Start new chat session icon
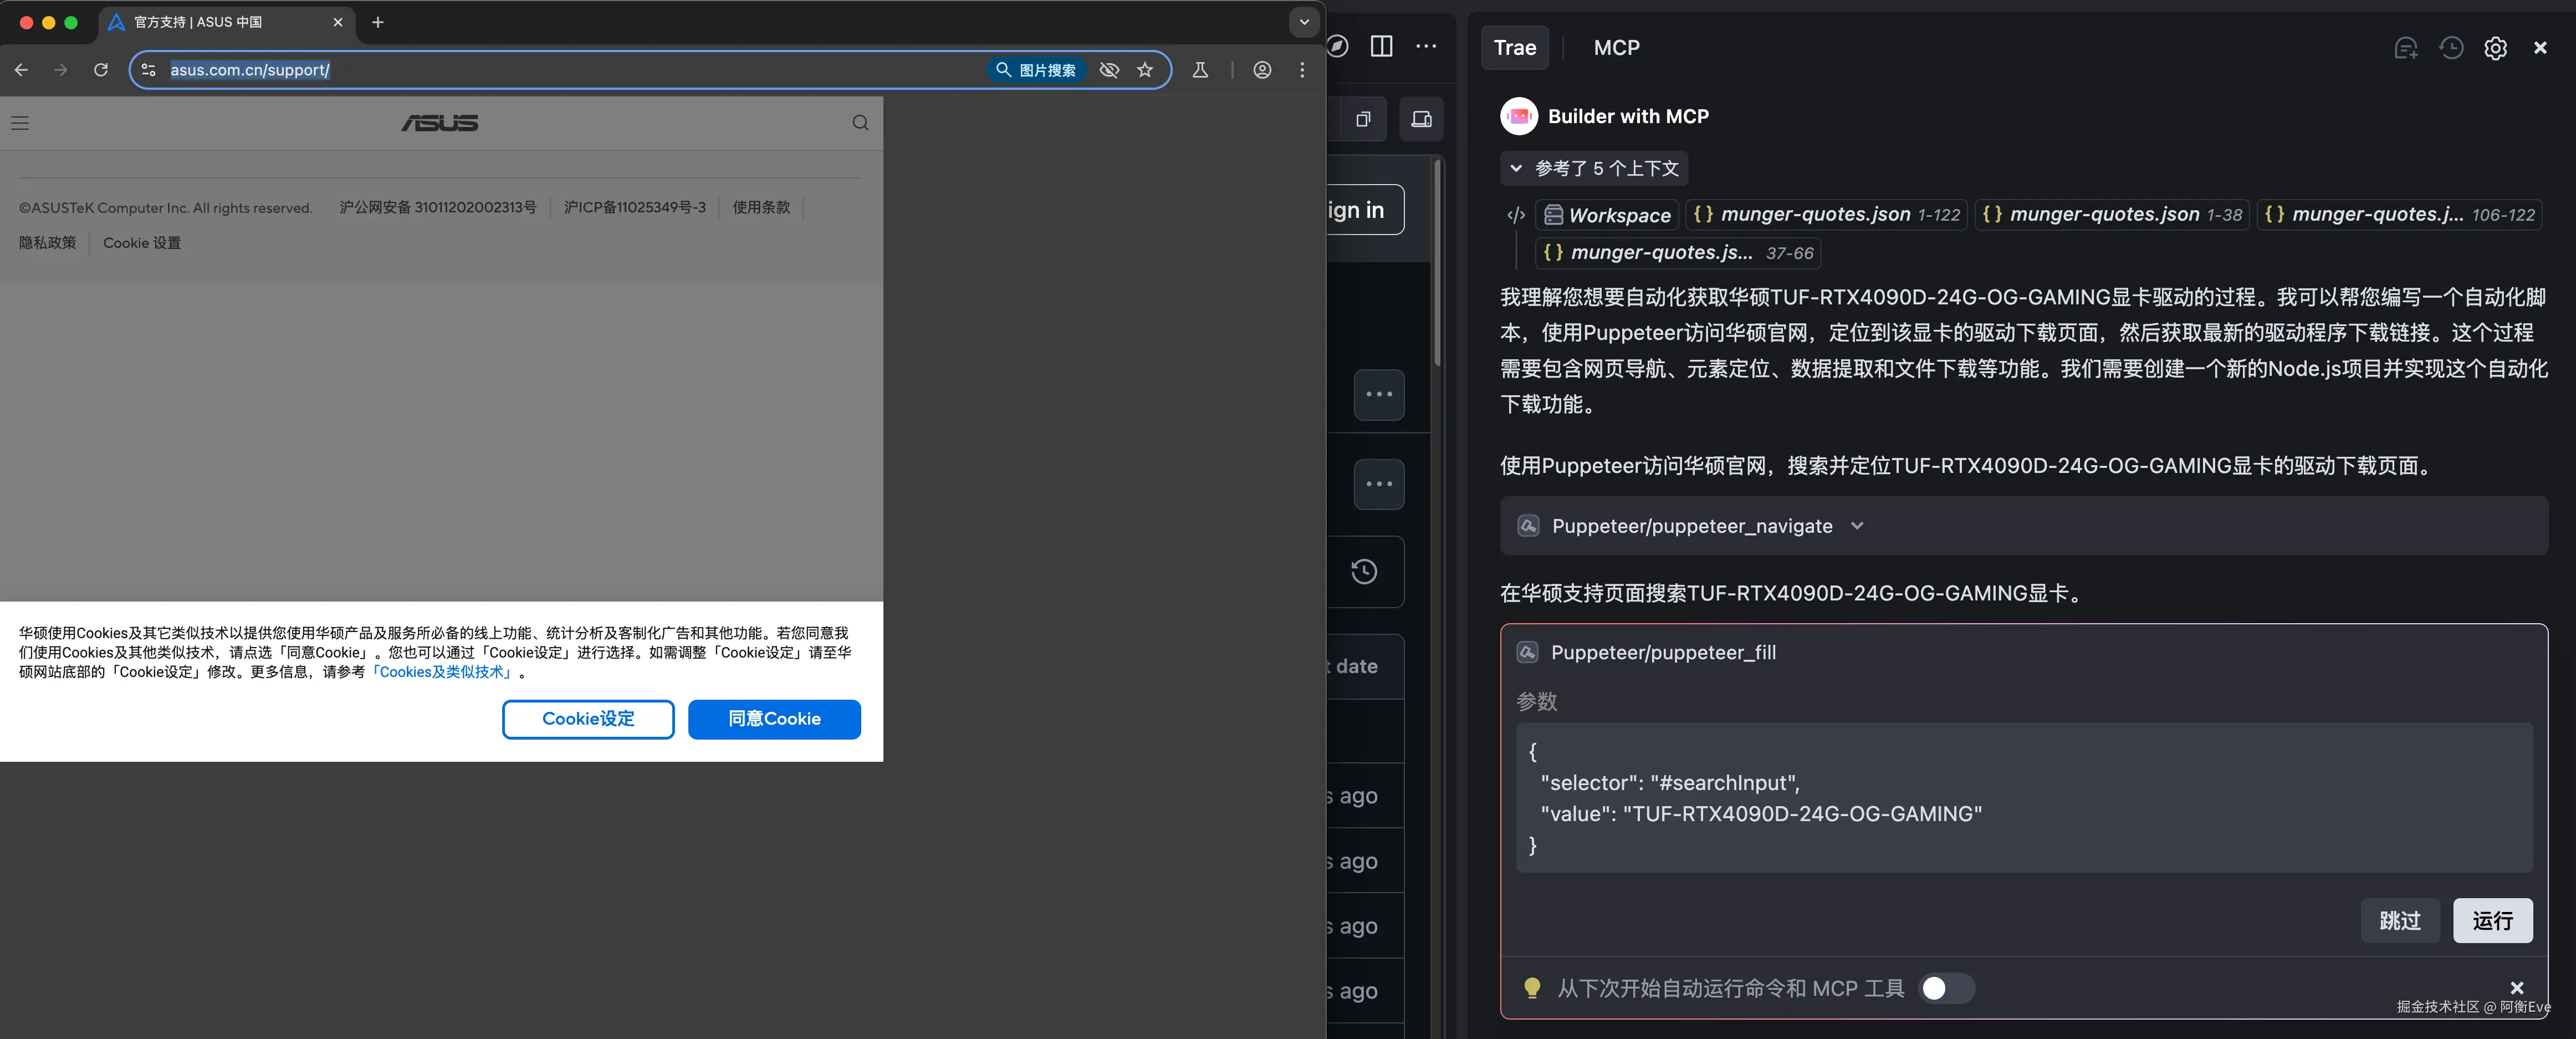This screenshot has height=1039, width=2576. pos(2405,48)
